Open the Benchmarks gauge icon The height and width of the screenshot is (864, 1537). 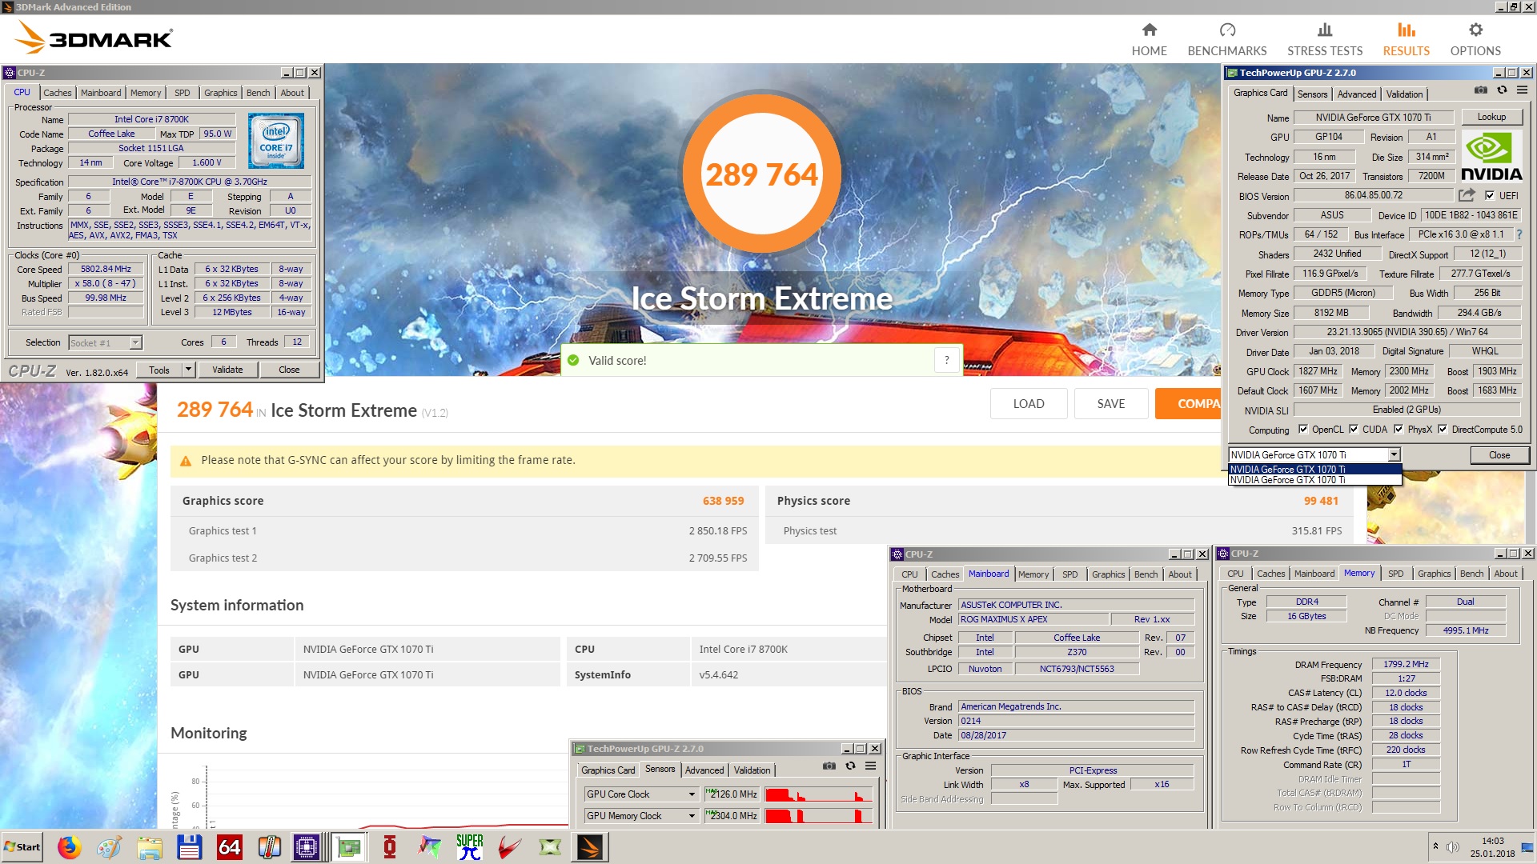(x=1227, y=30)
